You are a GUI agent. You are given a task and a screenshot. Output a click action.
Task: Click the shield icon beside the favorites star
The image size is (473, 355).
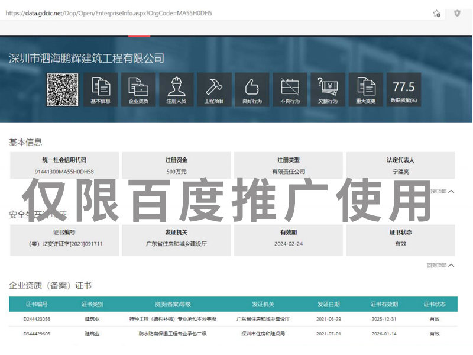pos(457,13)
